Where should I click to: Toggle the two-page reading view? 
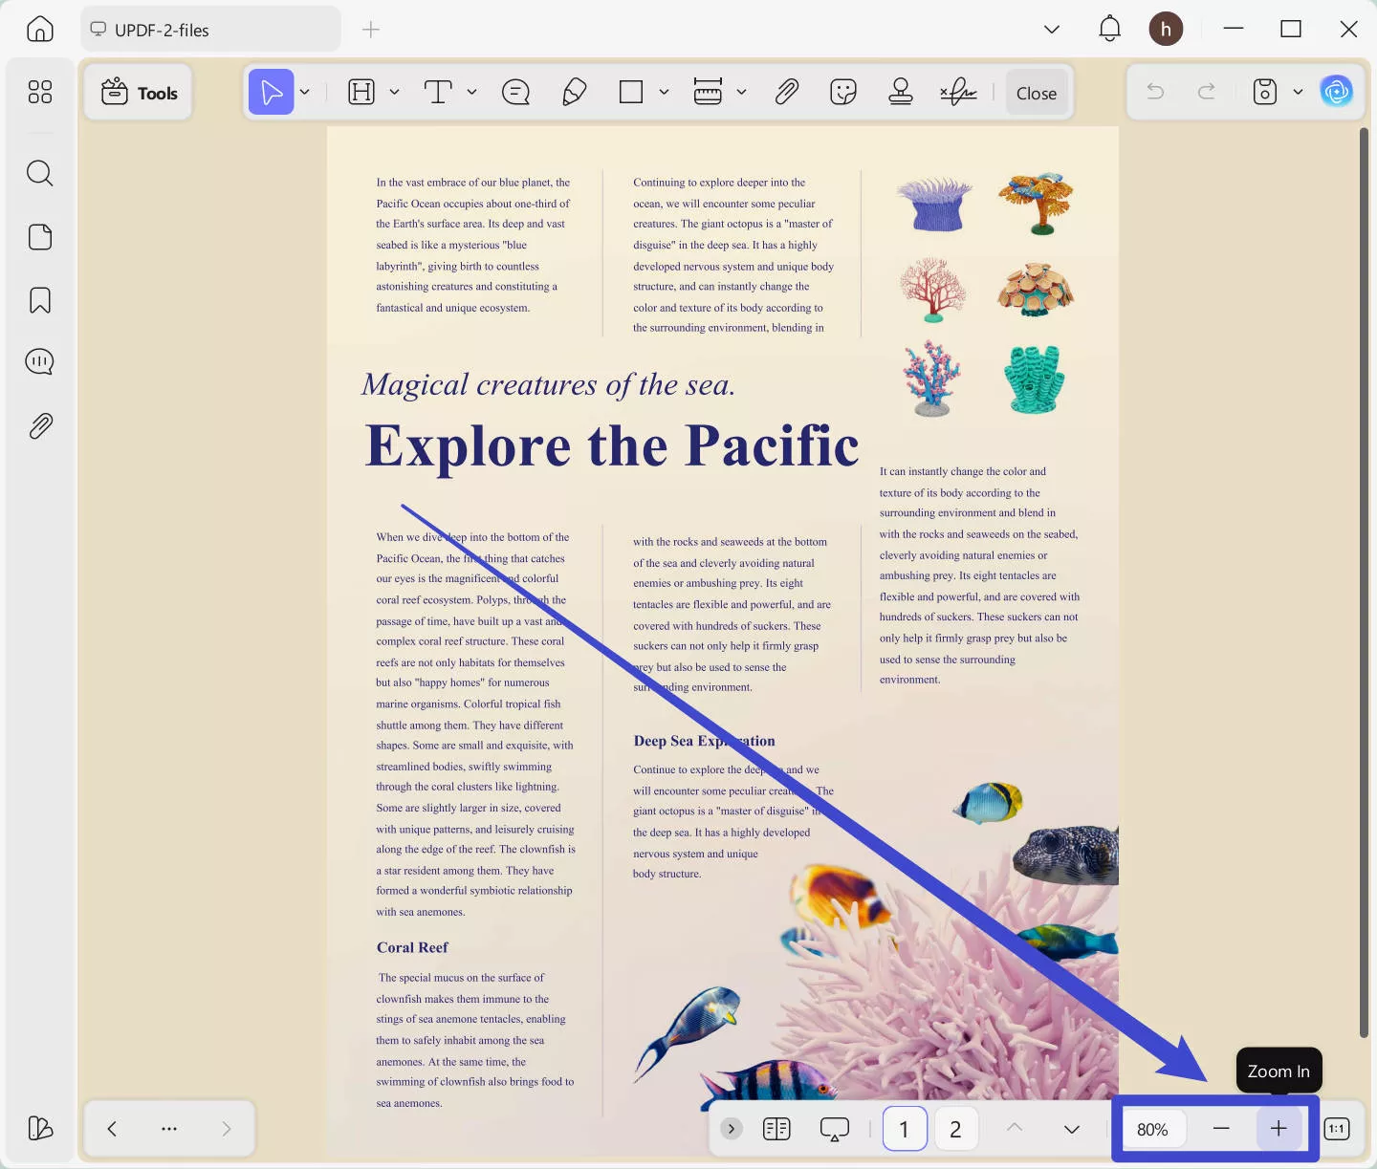click(776, 1129)
